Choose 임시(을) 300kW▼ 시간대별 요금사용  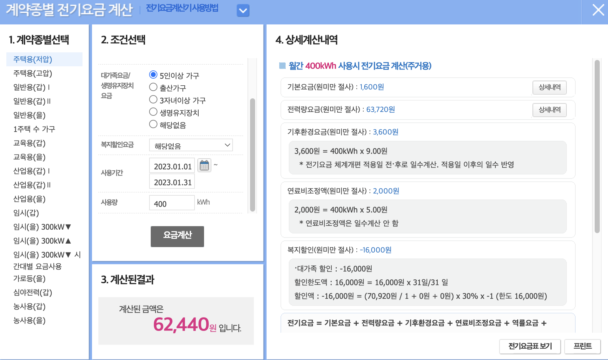point(47,260)
